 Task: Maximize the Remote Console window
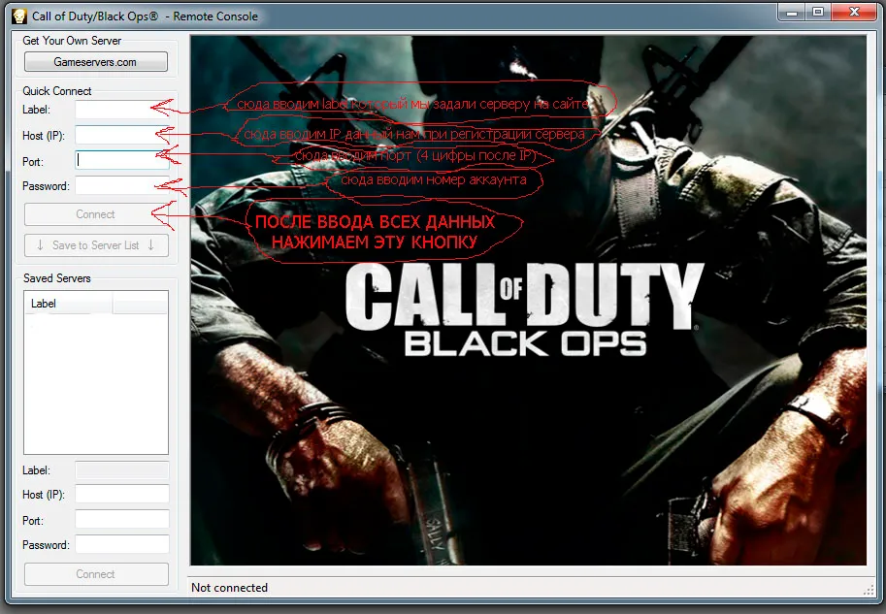tap(817, 13)
